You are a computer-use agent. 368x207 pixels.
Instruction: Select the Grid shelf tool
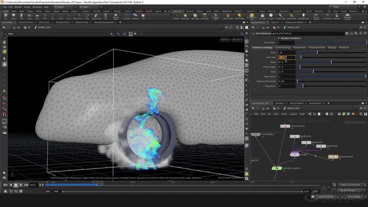click(37, 16)
